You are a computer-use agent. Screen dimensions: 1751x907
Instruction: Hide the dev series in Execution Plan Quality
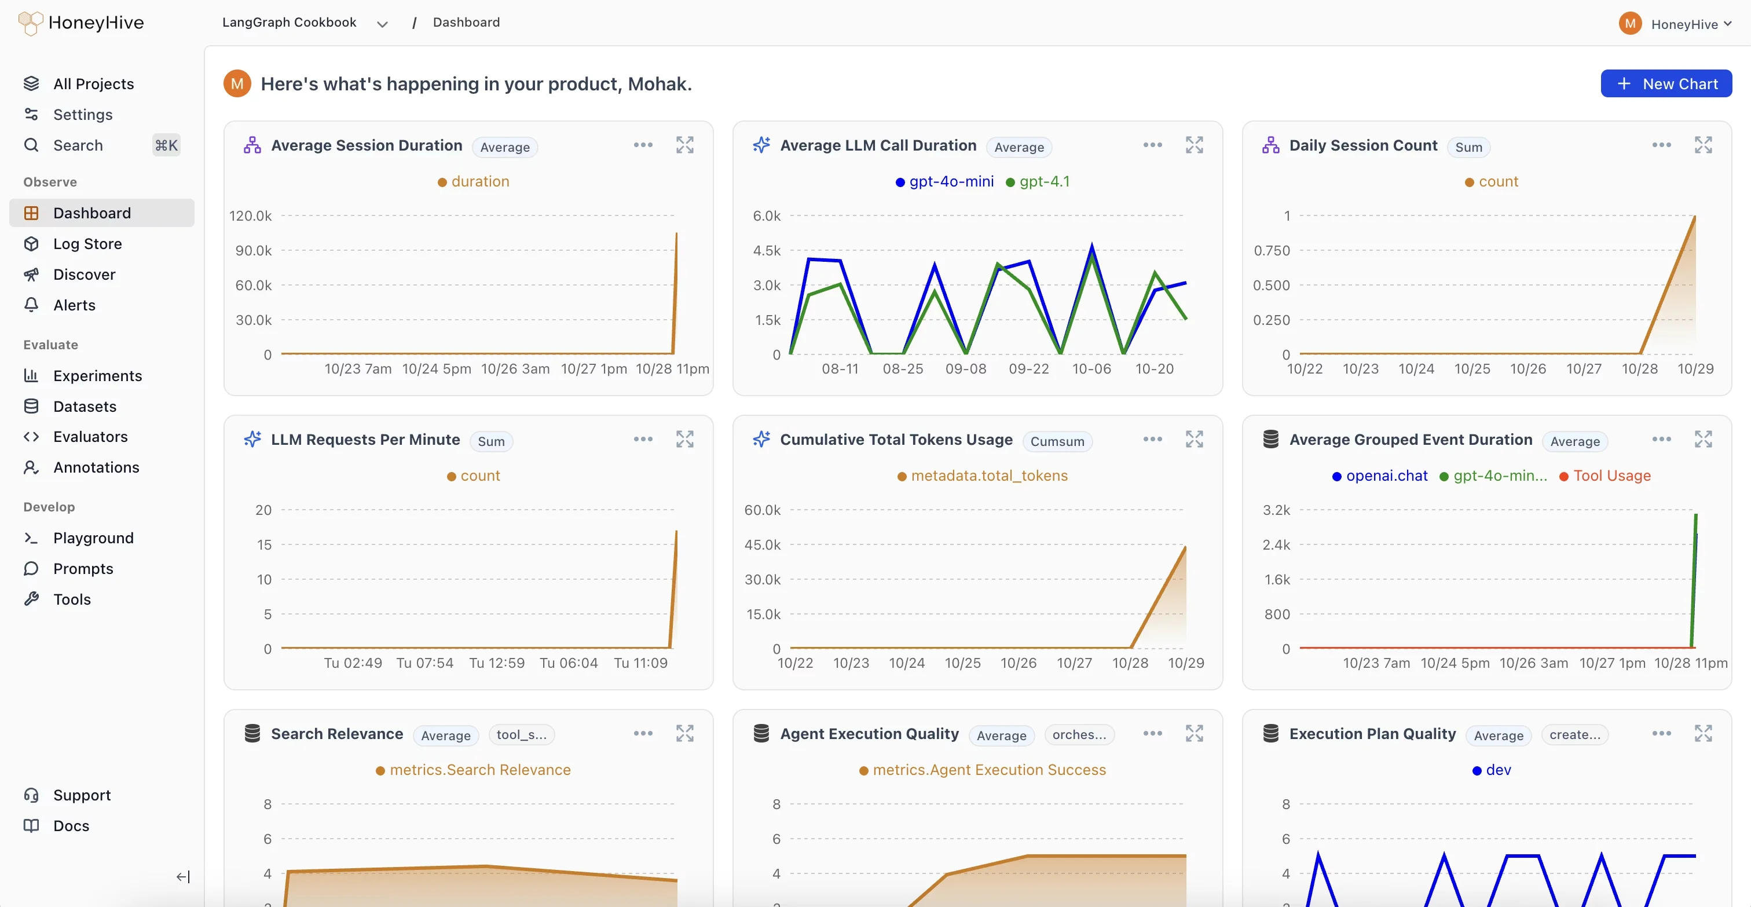pyautogui.click(x=1492, y=770)
